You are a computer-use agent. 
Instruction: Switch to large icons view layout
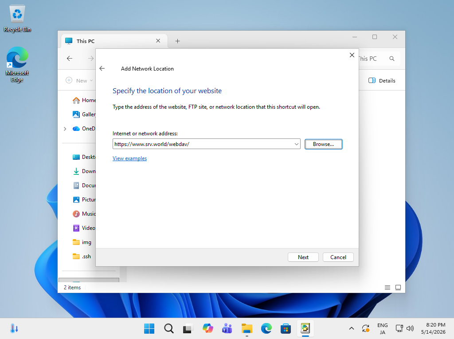click(398, 288)
